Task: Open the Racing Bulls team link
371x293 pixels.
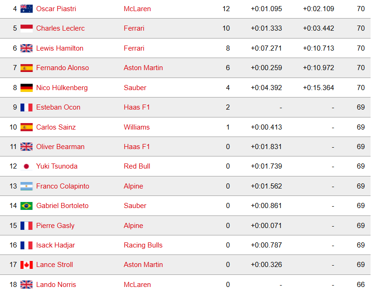Action: [x=143, y=245]
